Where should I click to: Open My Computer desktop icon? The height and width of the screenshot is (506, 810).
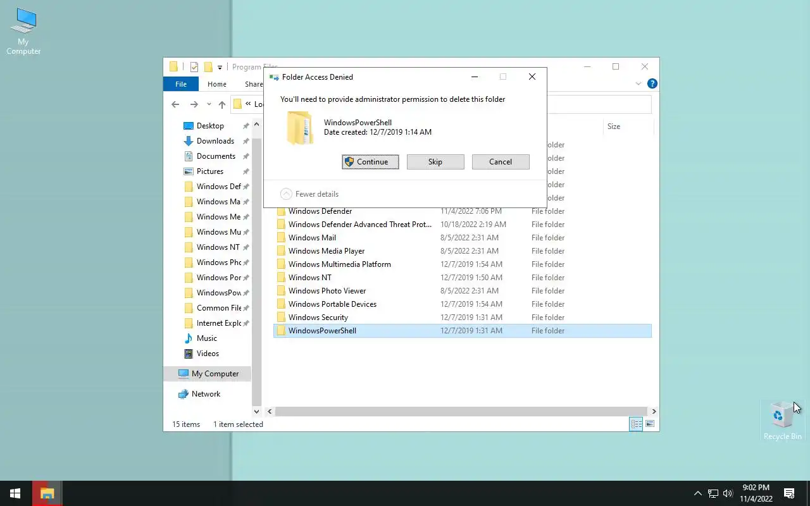[23, 32]
